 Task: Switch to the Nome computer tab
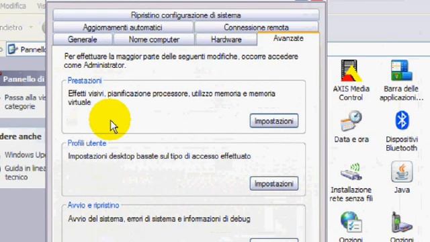[x=154, y=40]
